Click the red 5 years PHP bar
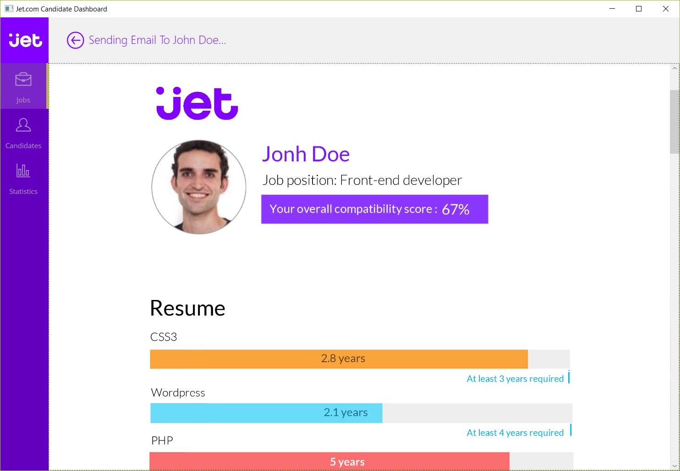This screenshot has width=680, height=471. (x=329, y=461)
